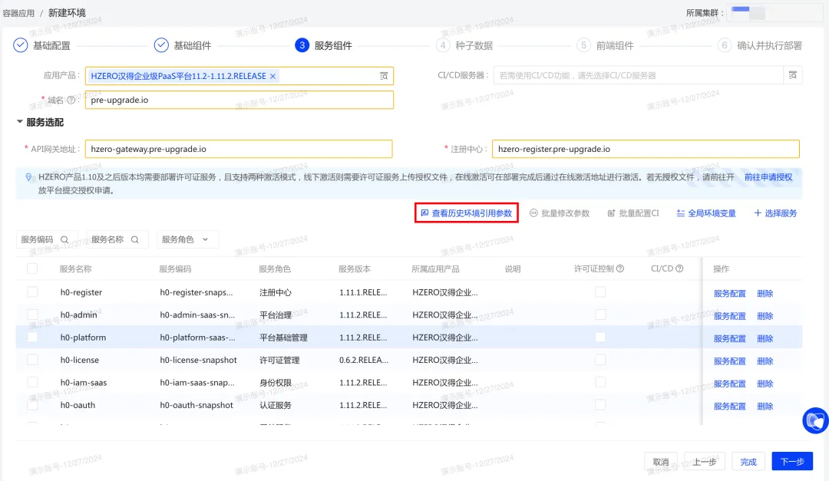Delete the h0-license service row
The image size is (829, 481).
pyautogui.click(x=765, y=361)
